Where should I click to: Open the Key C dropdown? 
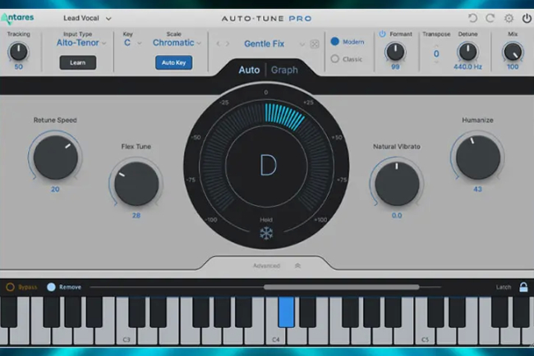pos(132,43)
